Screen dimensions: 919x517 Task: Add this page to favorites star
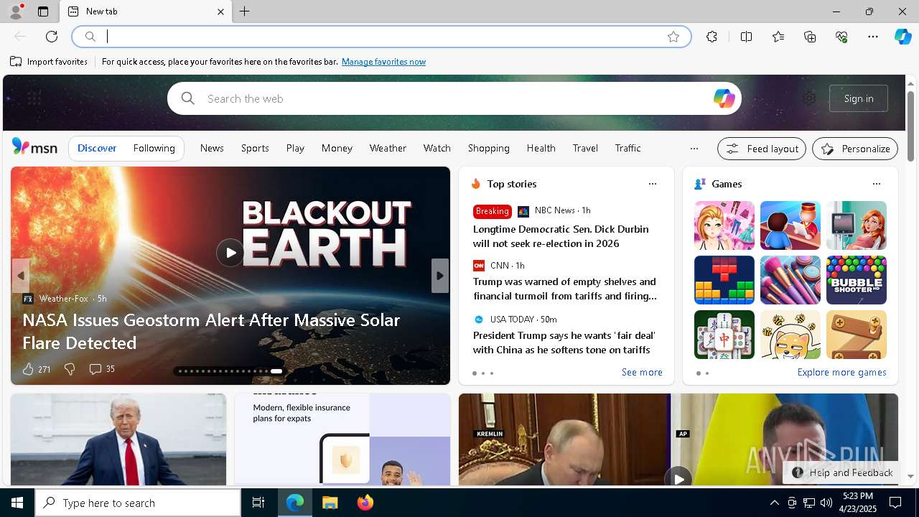(x=673, y=37)
